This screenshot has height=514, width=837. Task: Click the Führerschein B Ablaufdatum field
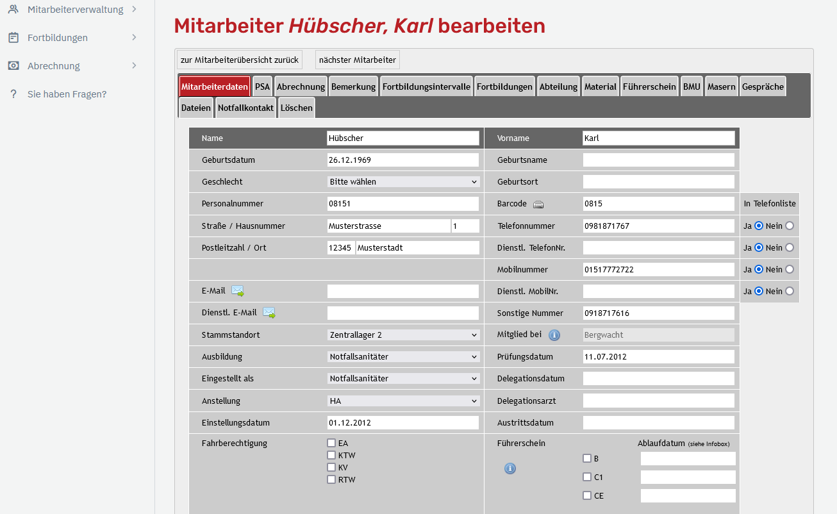[x=688, y=458]
